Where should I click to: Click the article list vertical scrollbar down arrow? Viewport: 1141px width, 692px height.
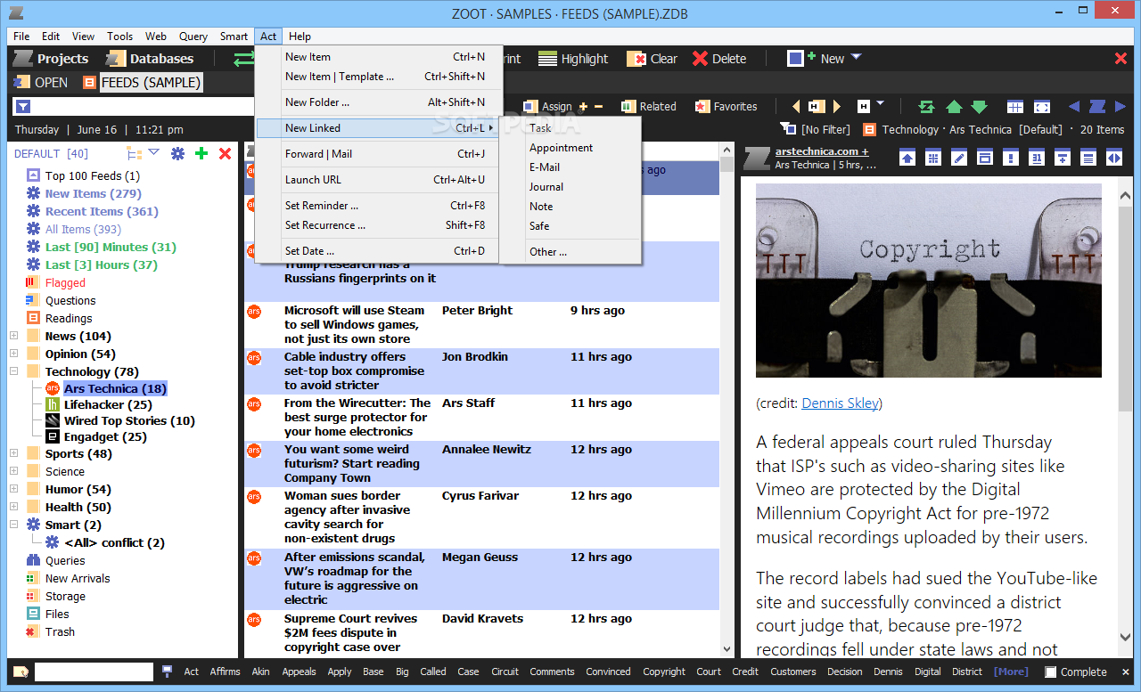(x=726, y=649)
